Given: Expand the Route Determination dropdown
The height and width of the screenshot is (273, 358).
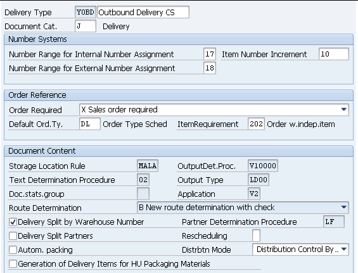Looking at the screenshot, I should (344, 208).
